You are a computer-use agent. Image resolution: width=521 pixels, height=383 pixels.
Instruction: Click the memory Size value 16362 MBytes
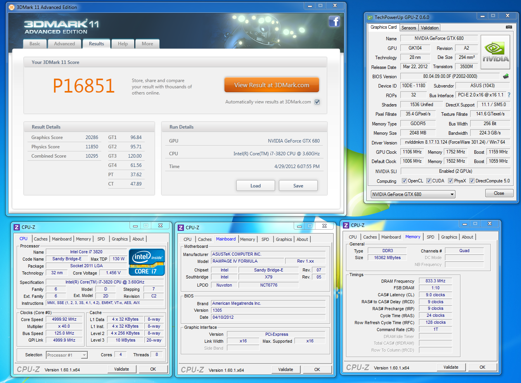[387, 258]
